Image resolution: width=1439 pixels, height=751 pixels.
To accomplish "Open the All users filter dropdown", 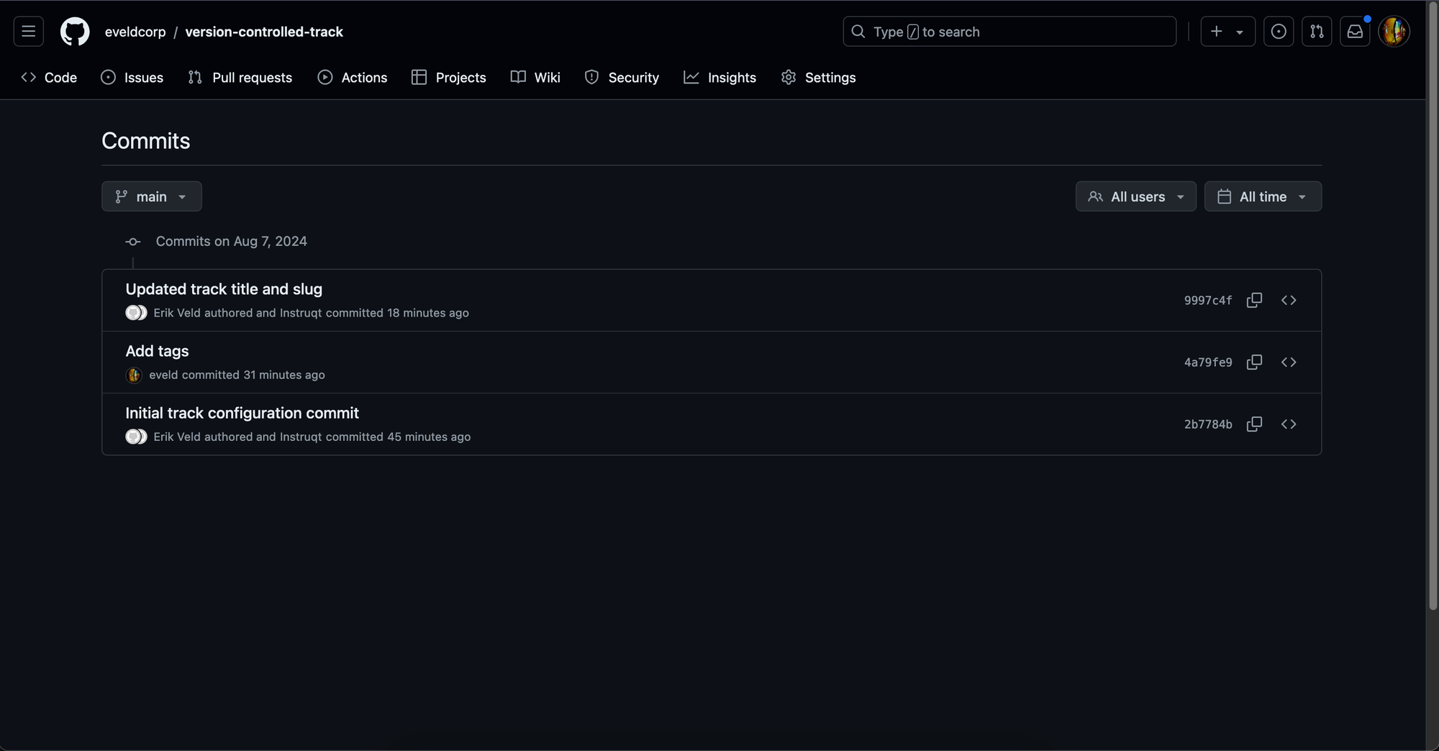I will (1135, 196).
